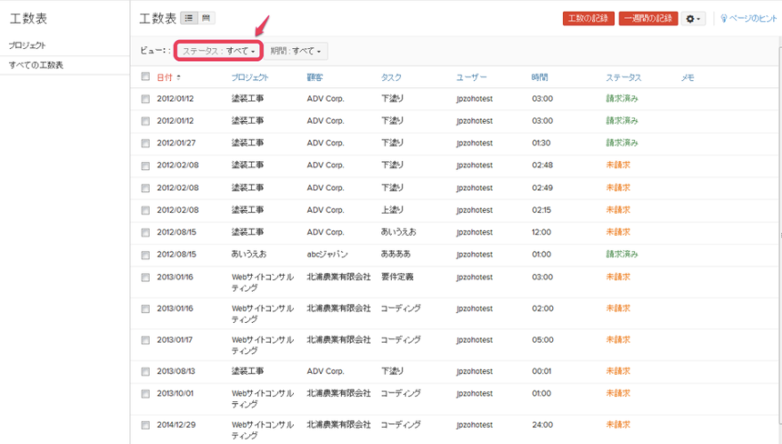Click 未請求 status in 00:01 row
782x444 pixels.
[x=618, y=371]
